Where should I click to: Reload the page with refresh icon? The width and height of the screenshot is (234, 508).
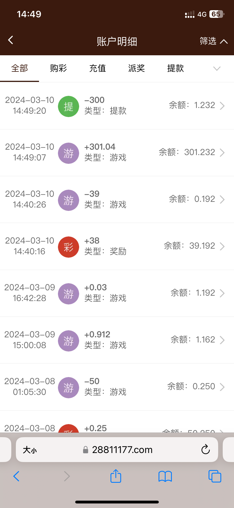pyautogui.click(x=205, y=450)
